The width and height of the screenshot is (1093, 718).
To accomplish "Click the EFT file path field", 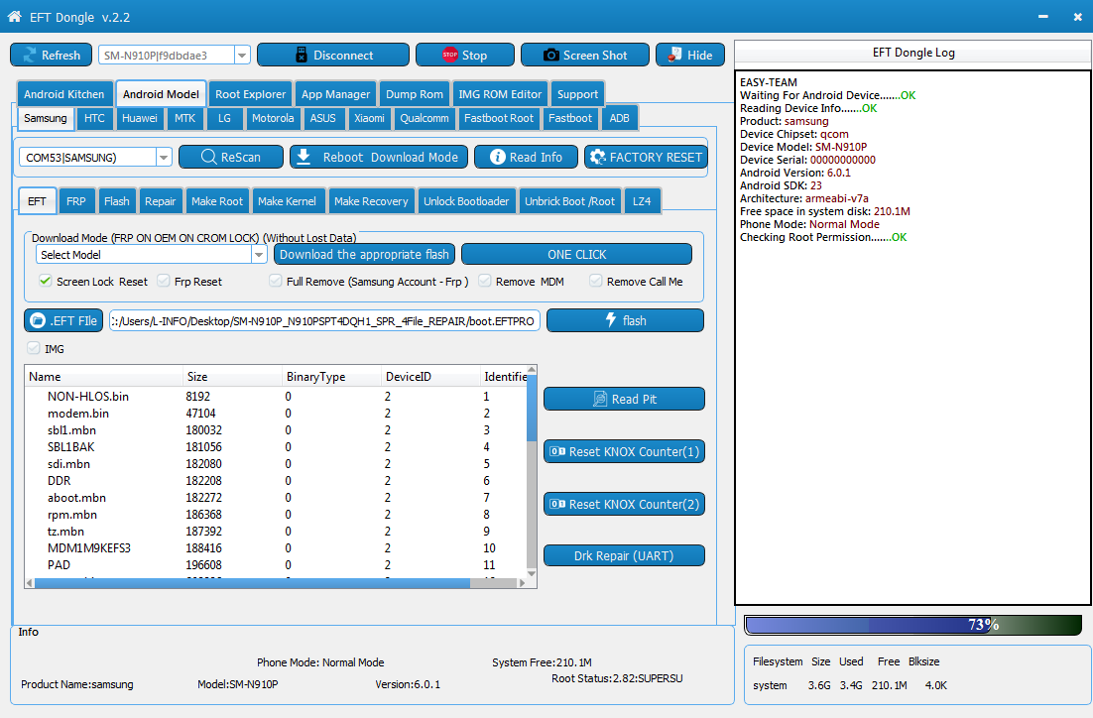I will (324, 320).
